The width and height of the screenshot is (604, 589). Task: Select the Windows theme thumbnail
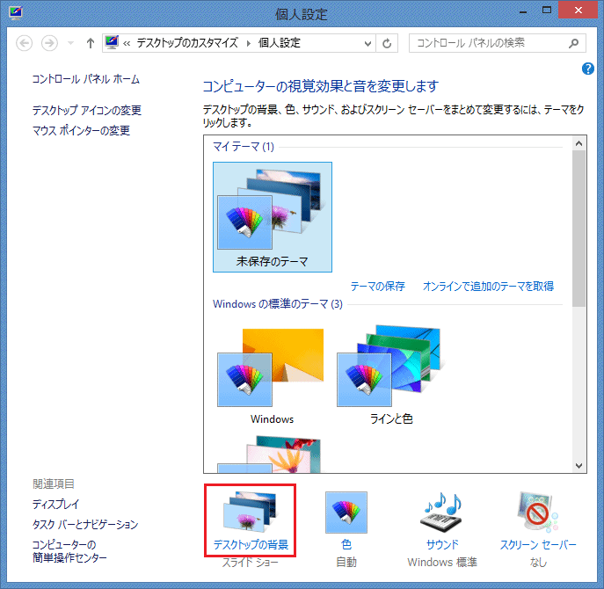coord(271,375)
